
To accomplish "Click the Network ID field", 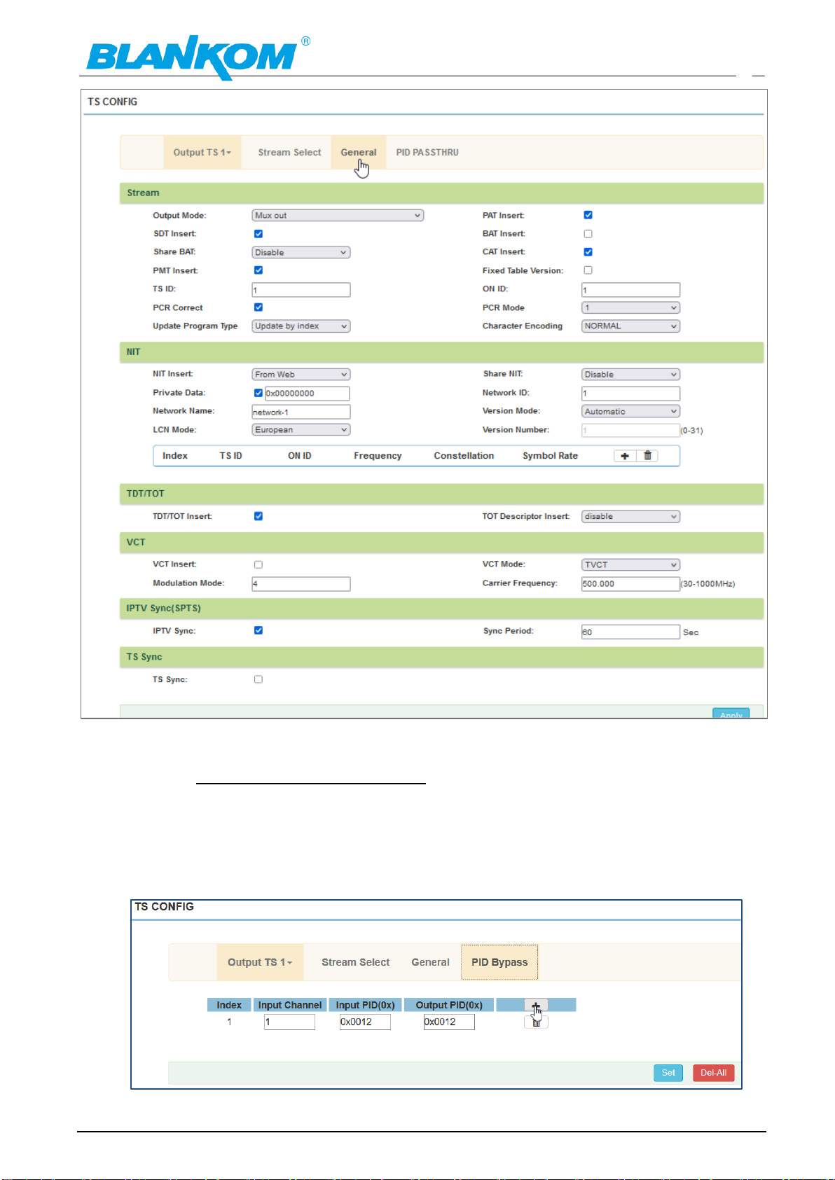I will point(631,394).
